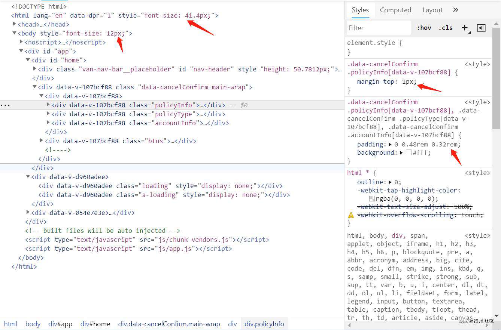501x330 pixels.
Task: Select the built files comment line
Action: [103, 231]
